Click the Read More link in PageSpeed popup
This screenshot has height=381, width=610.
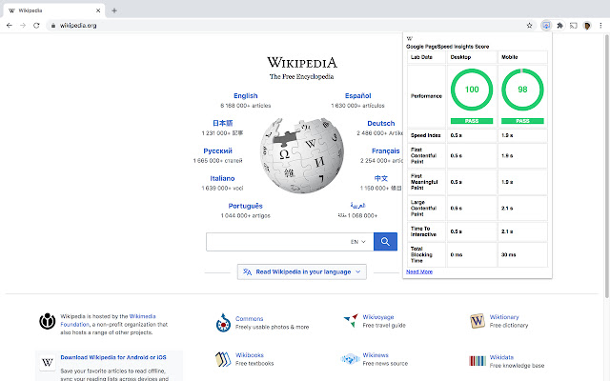[418, 271]
